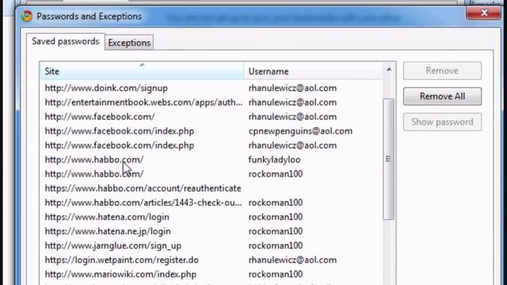Select the Saved passwords tab
The width and height of the screenshot is (507, 285).
coord(66,41)
